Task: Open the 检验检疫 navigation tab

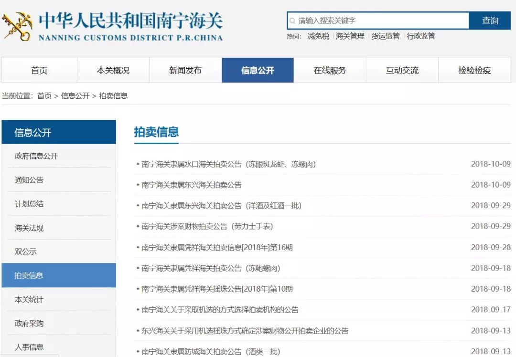Action: [x=474, y=70]
